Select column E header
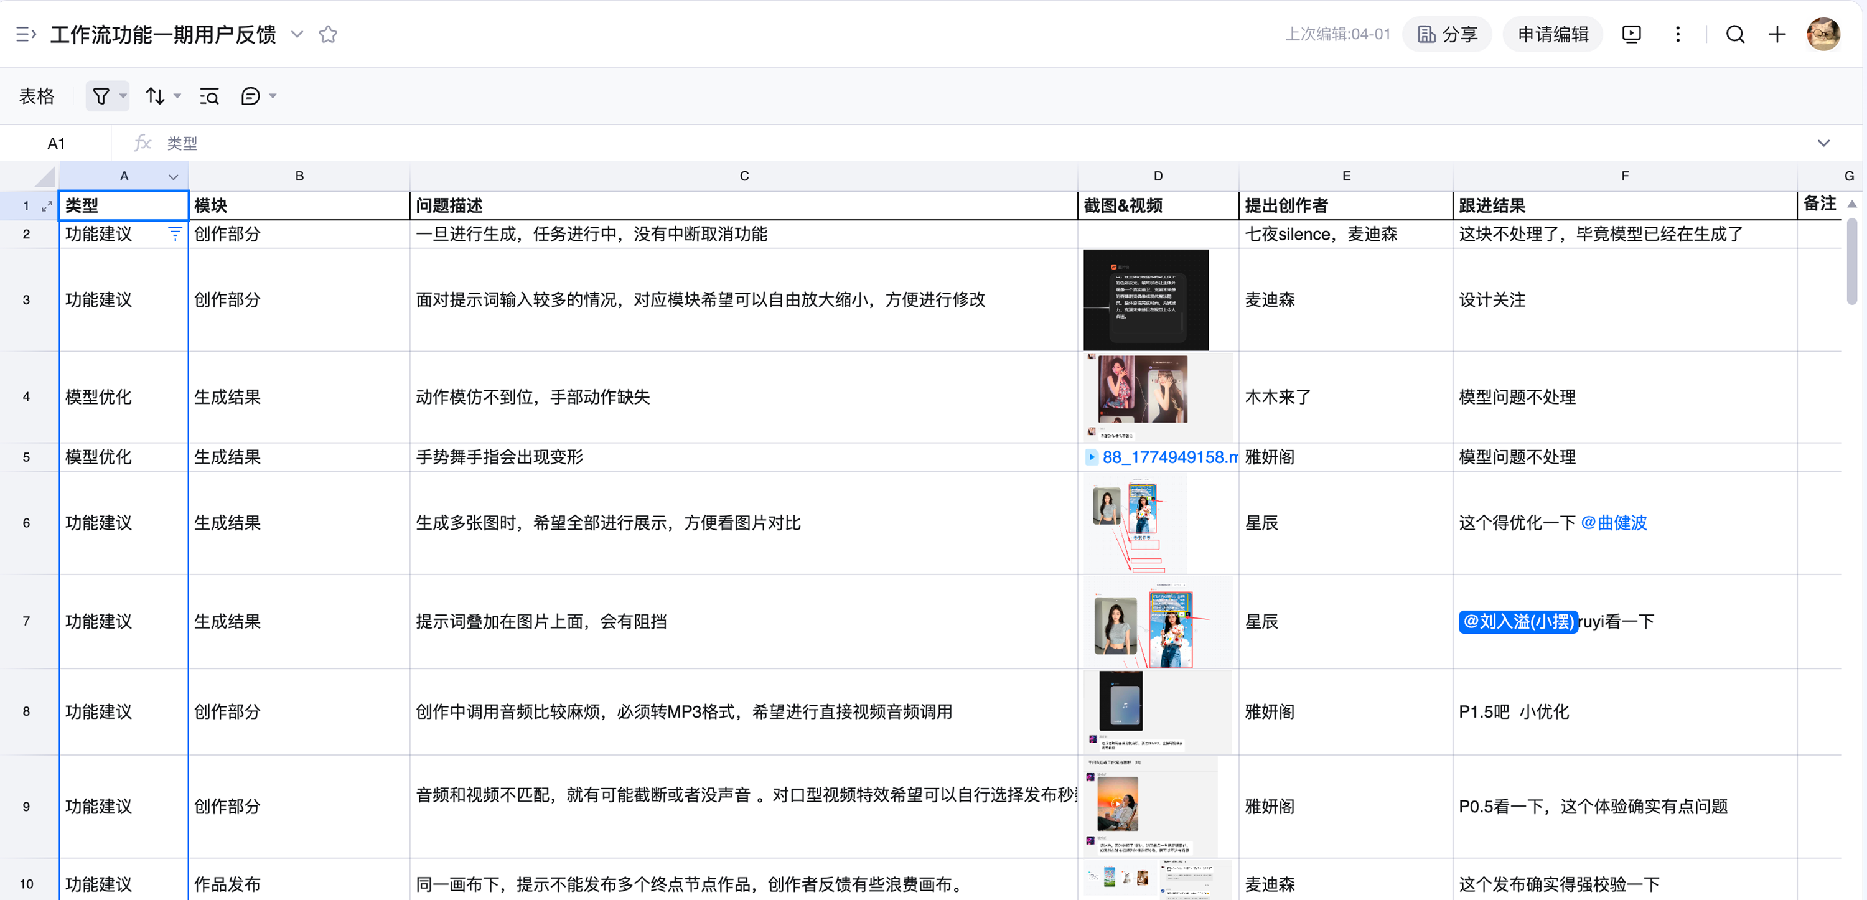The width and height of the screenshot is (1867, 900). coord(1346,176)
